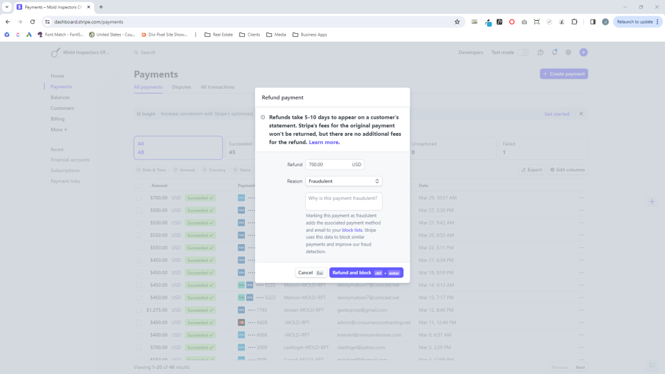This screenshot has width=665, height=374.
Task: Click the browser back arrow
Action: coord(8,21)
